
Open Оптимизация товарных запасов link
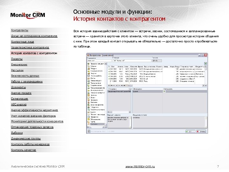(x=32, y=127)
